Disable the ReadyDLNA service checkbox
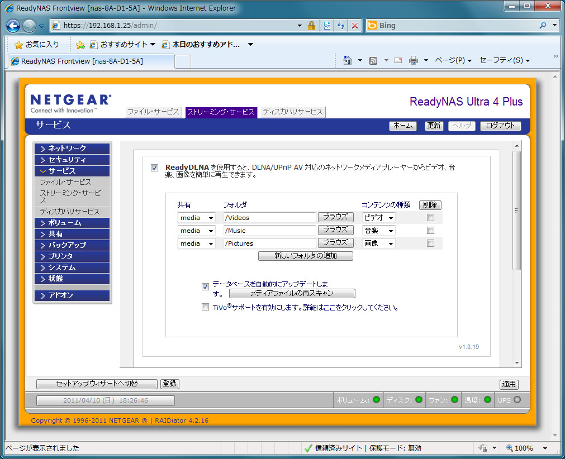 click(x=154, y=168)
